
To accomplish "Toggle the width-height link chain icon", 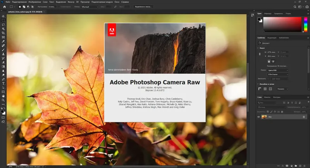I will coord(260,54).
